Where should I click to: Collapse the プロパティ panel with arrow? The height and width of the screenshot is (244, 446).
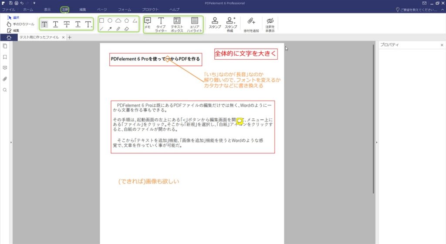(376, 142)
